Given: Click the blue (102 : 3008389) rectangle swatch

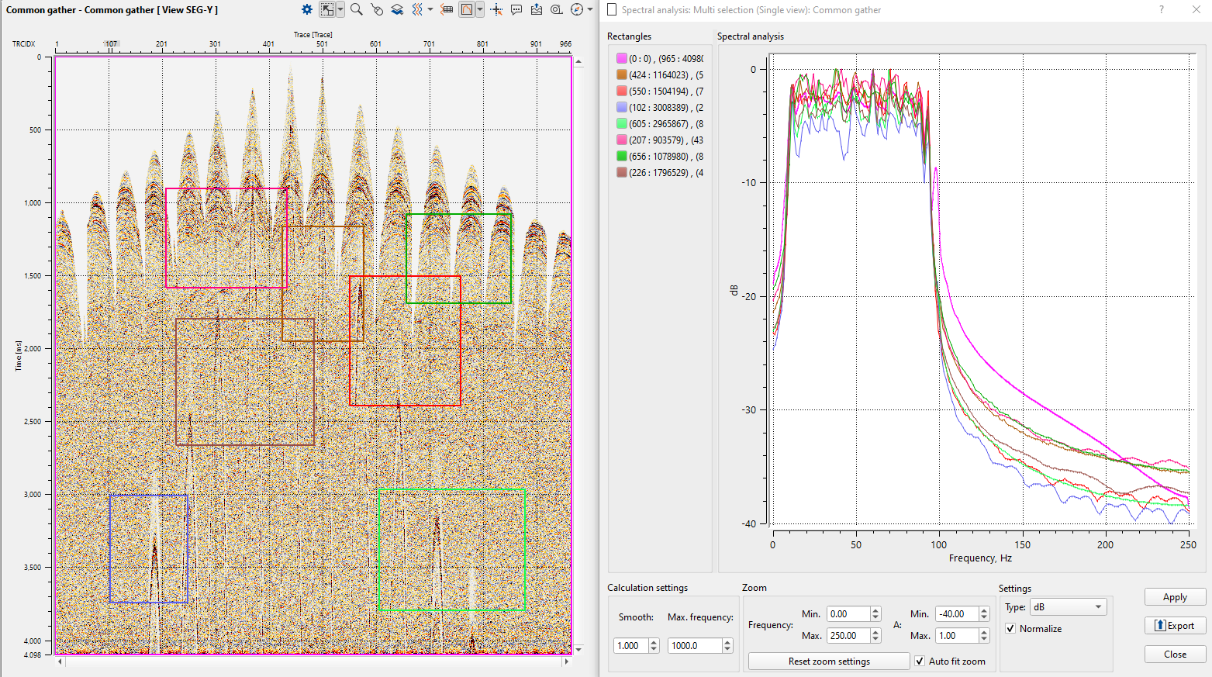Looking at the screenshot, I should 621,107.
